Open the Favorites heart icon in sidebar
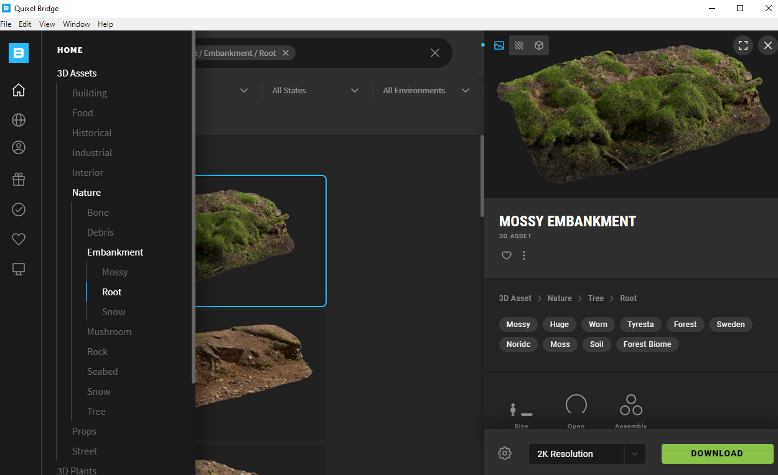778x475 pixels. [19, 239]
